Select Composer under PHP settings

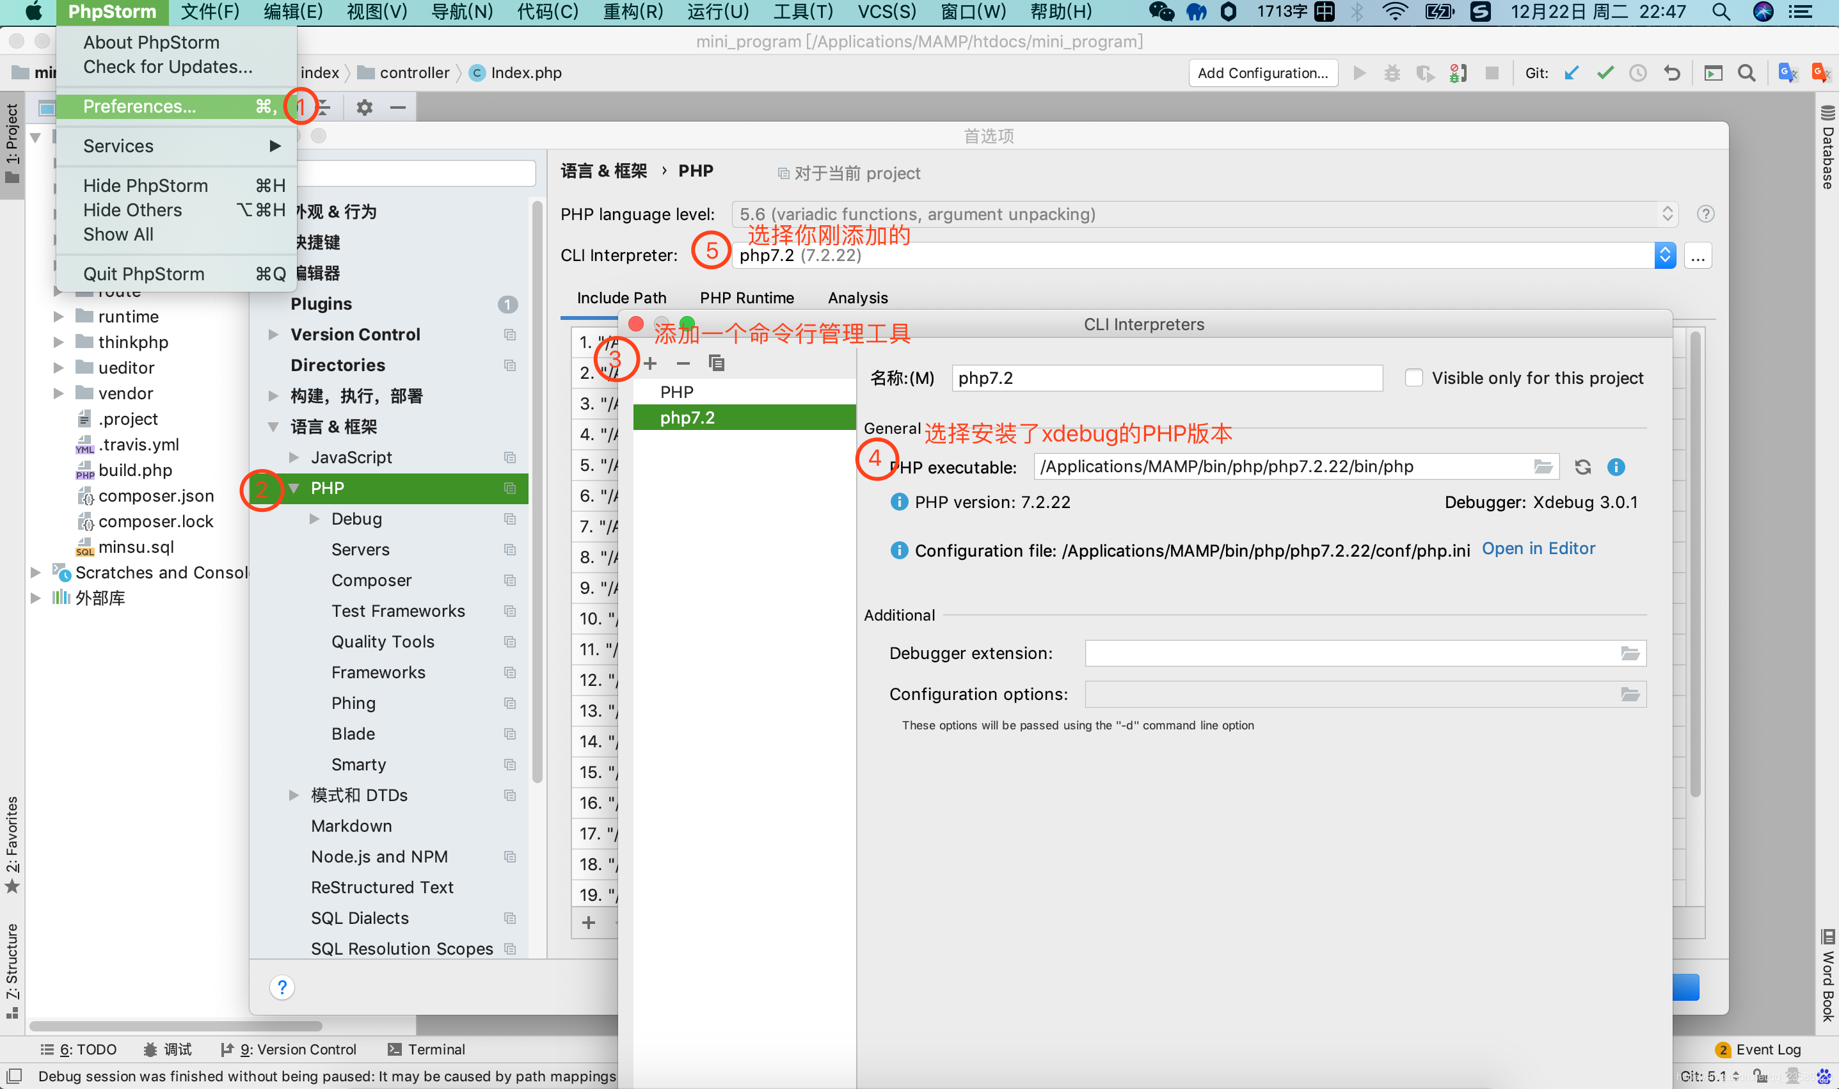pos(371,580)
